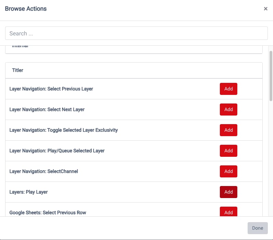This screenshot has height=240, width=273.
Task: Focus the Search actions input field
Action: pos(136,33)
